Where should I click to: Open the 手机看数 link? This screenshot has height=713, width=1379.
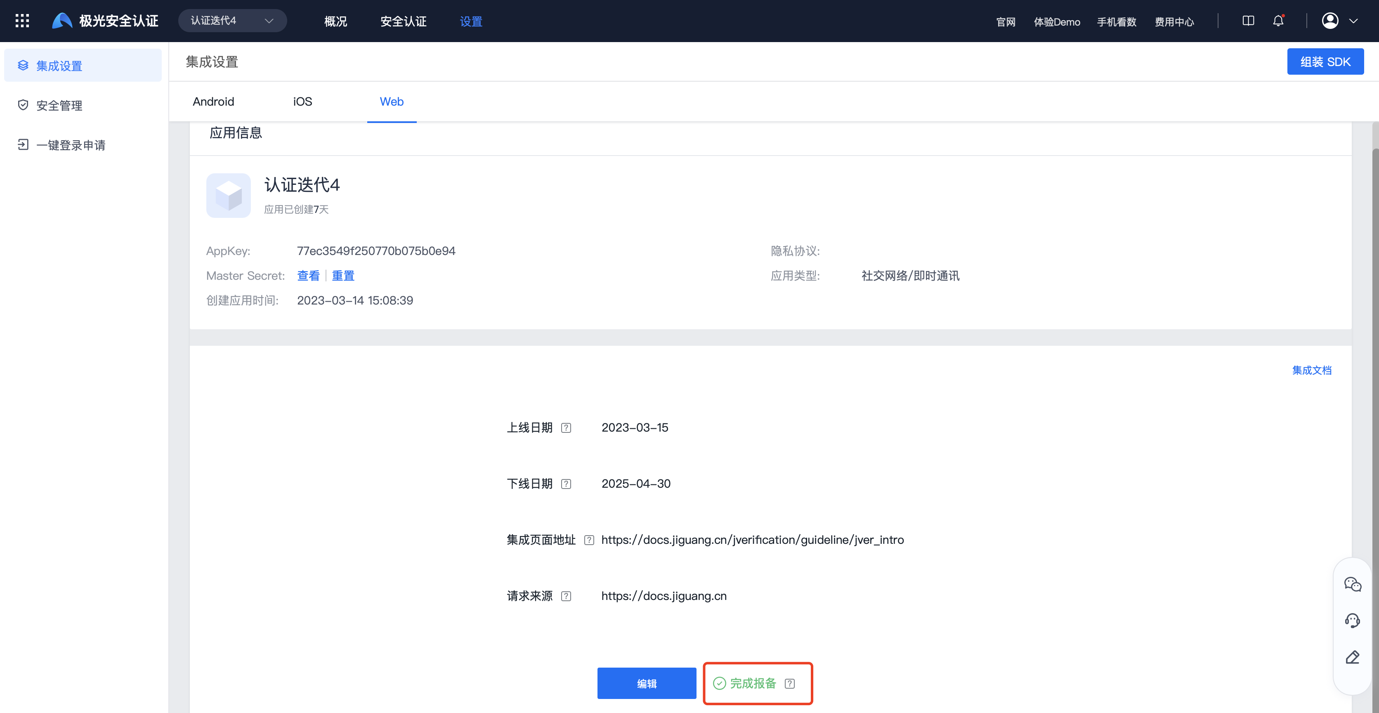pos(1117,22)
